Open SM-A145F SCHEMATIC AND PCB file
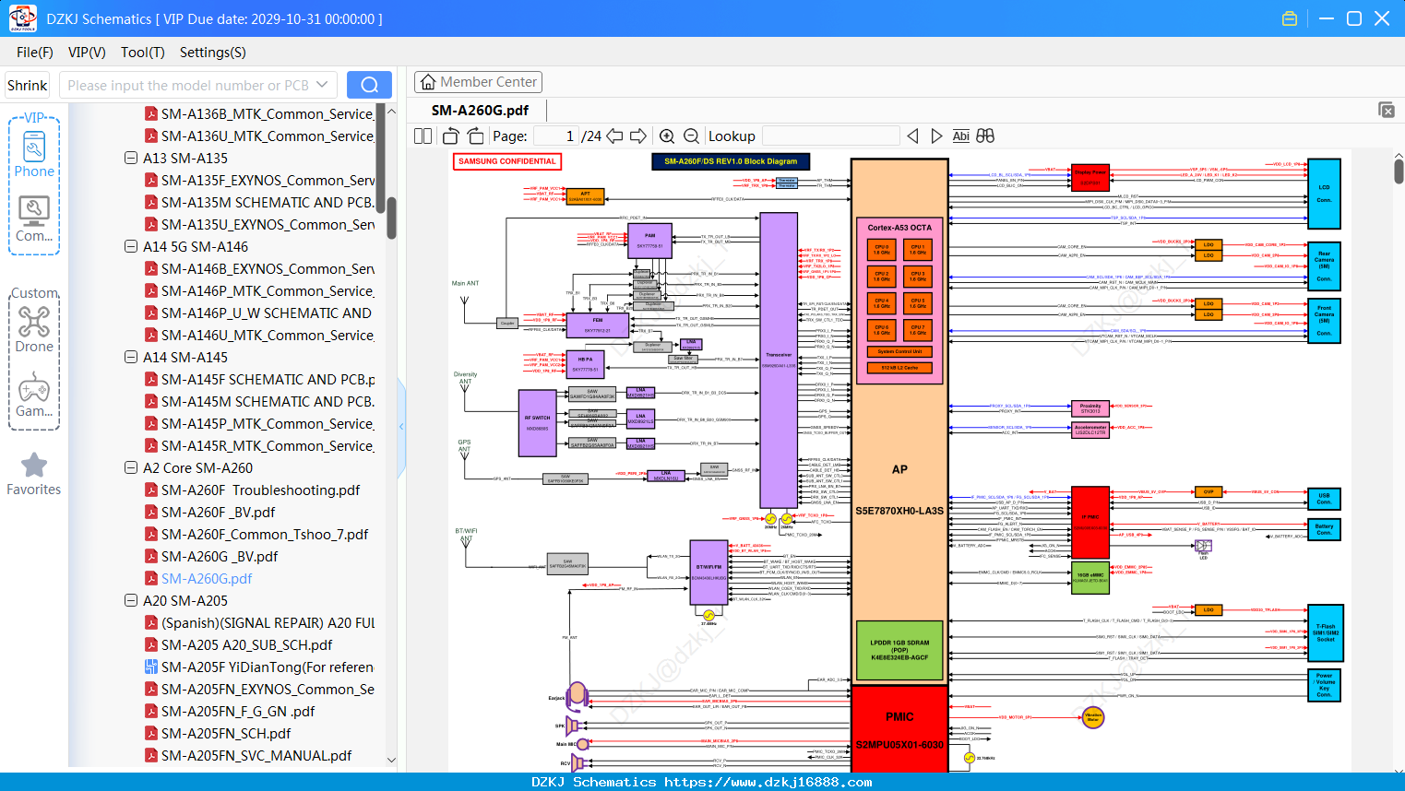The height and width of the screenshot is (791, 1405). pos(268,379)
